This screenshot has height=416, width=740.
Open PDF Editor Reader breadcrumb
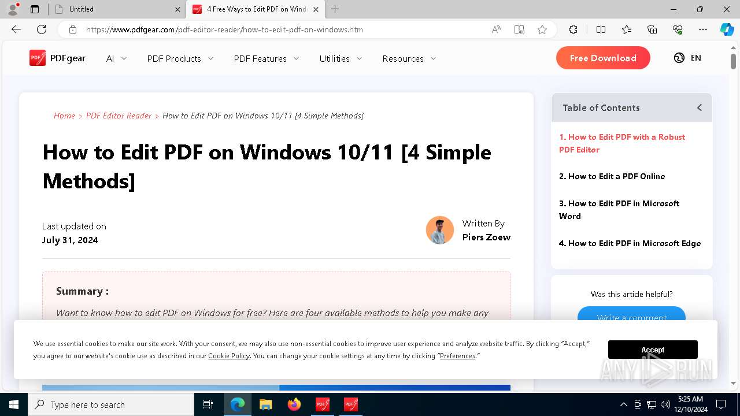[x=119, y=116]
